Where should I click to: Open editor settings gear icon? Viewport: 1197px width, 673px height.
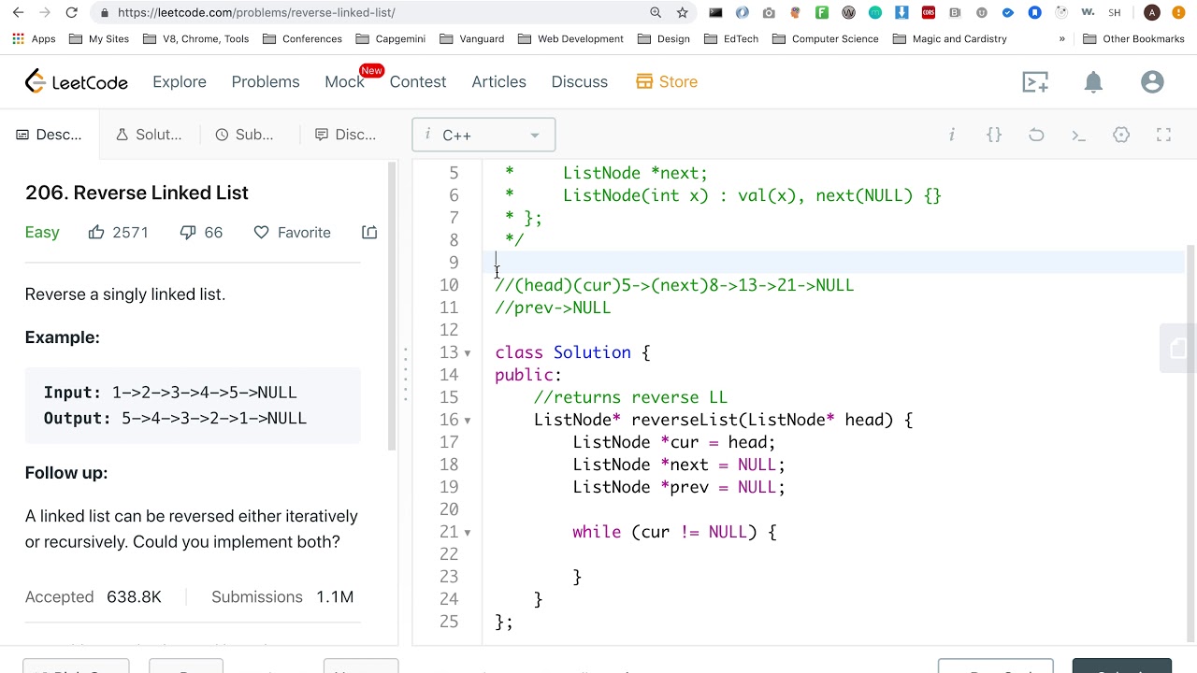click(x=1121, y=135)
